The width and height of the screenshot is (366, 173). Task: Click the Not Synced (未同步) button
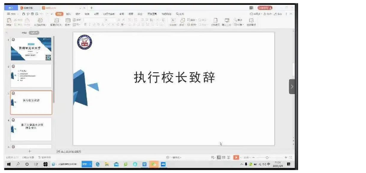[x=256, y=14]
